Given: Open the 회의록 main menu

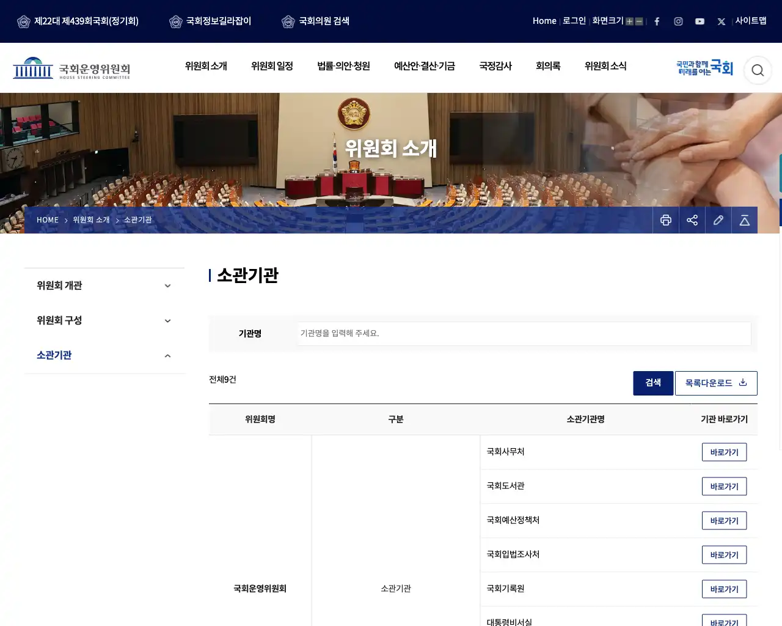Looking at the screenshot, I should pyautogui.click(x=548, y=66).
